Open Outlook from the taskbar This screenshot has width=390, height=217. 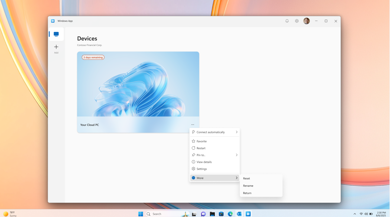(x=239, y=214)
